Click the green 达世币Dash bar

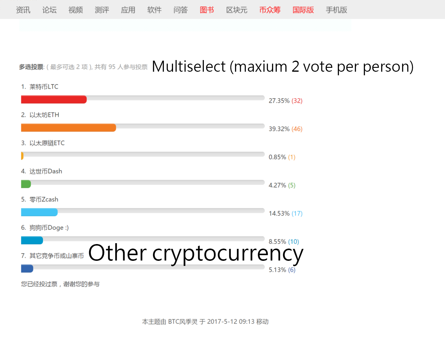(26, 184)
